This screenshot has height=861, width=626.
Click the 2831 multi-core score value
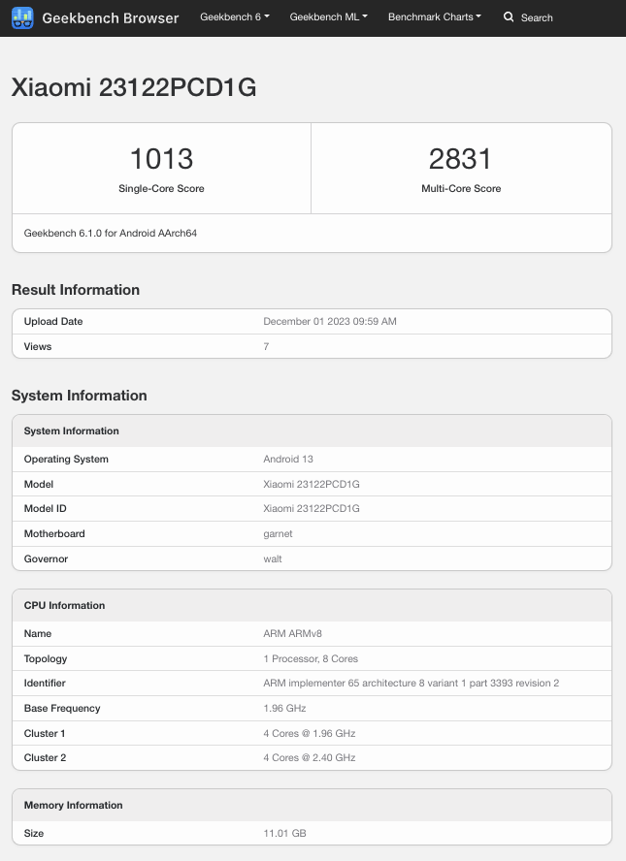(461, 158)
